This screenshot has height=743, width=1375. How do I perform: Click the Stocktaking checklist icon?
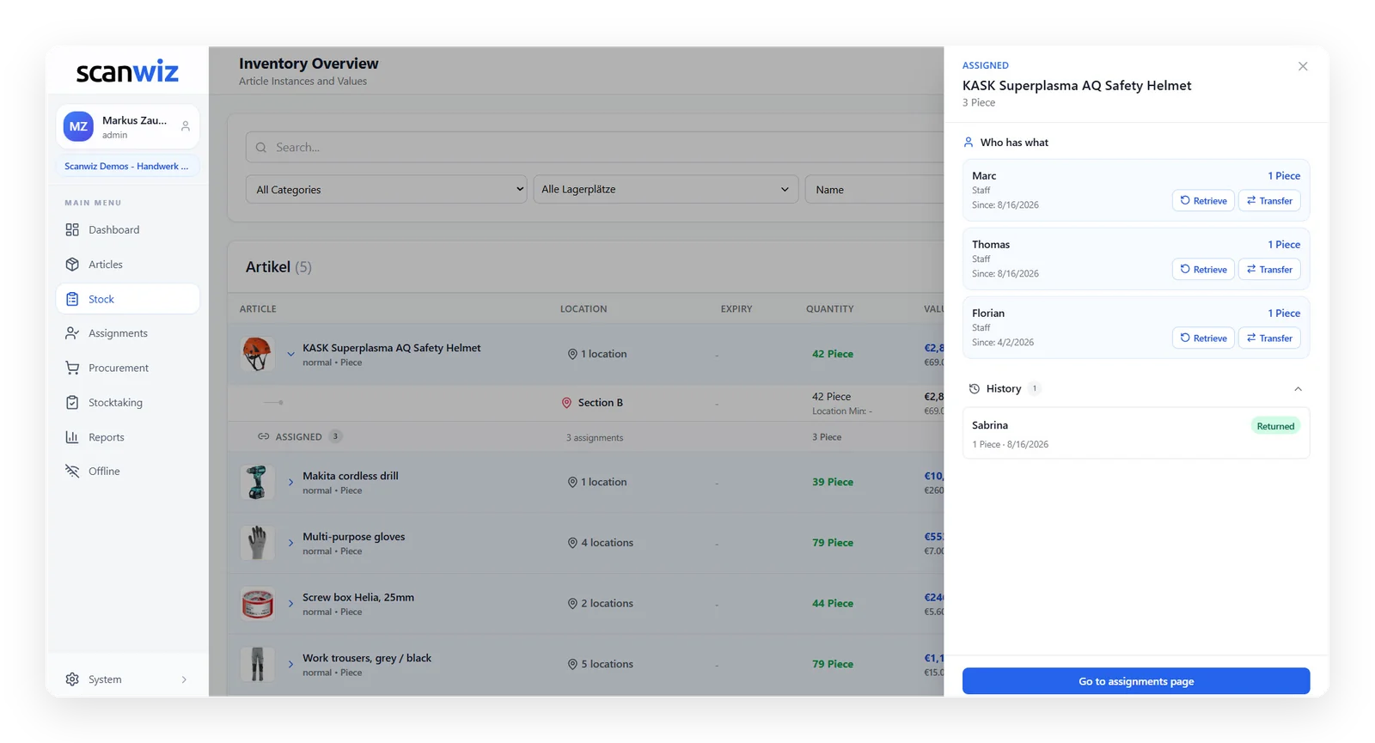(x=72, y=402)
